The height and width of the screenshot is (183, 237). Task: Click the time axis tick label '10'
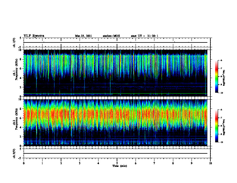point(210,163)
